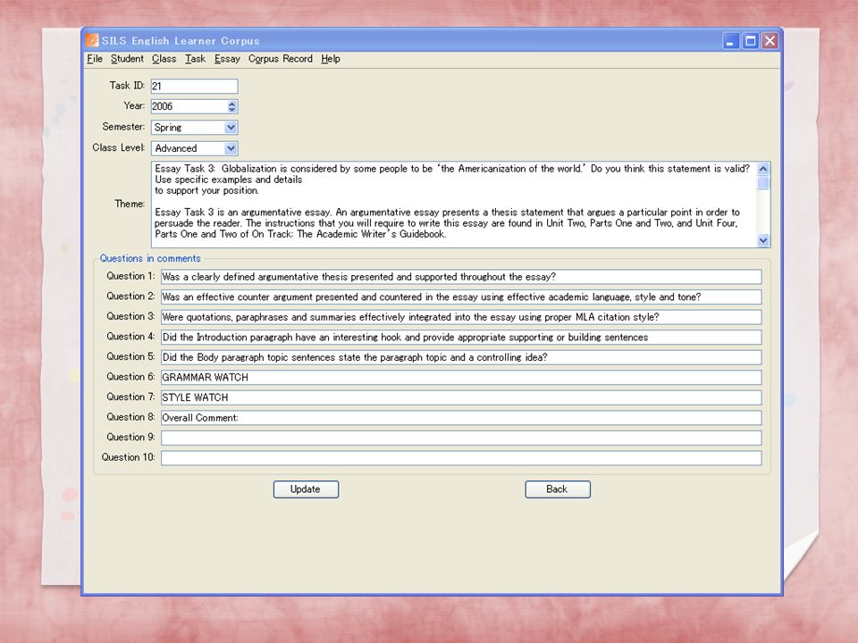The height and width of the screenshot is (643, 858).
Task: Click the Theme scrollbar up arrow
Action: pyautogui.click(x=763, y=169)
